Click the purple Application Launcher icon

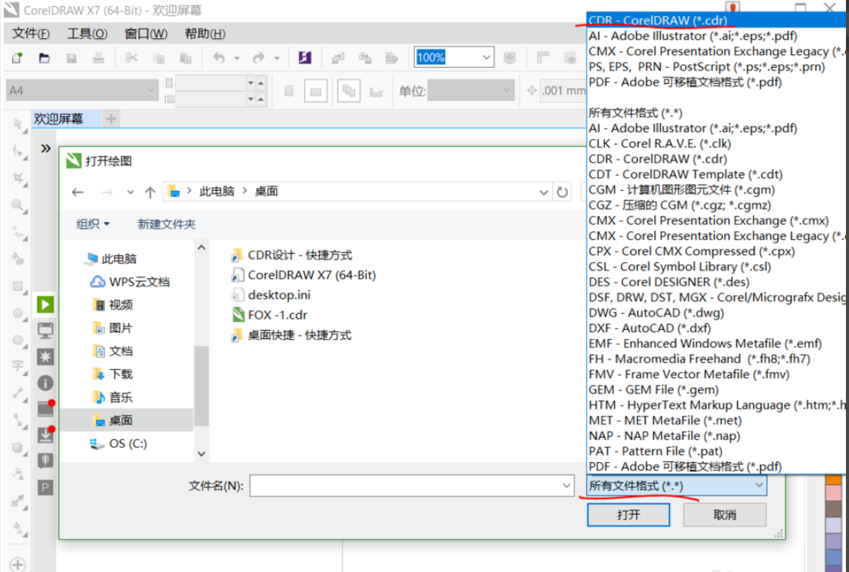(304, 58)
